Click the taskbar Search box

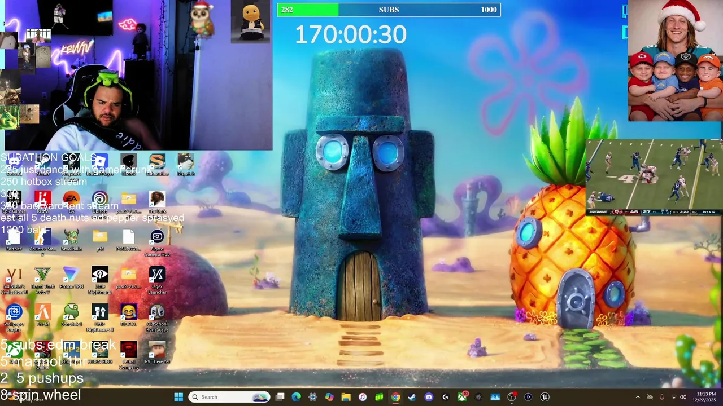point(229,397)
